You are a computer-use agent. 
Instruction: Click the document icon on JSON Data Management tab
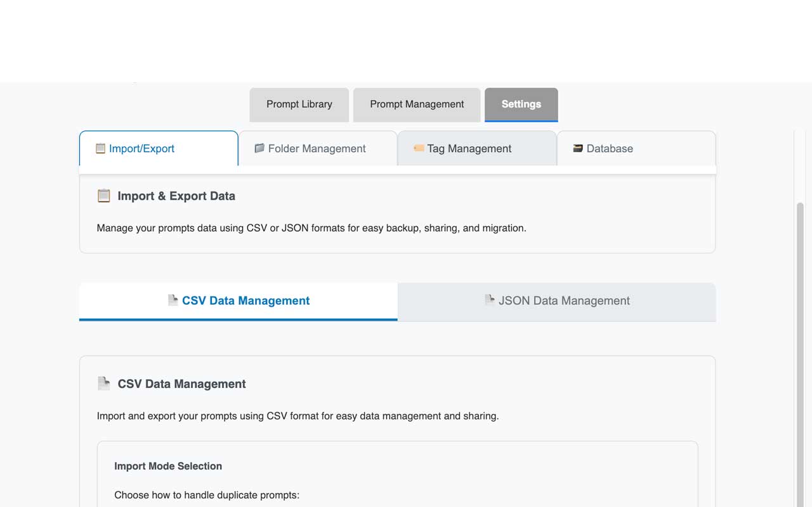[489, 300]
